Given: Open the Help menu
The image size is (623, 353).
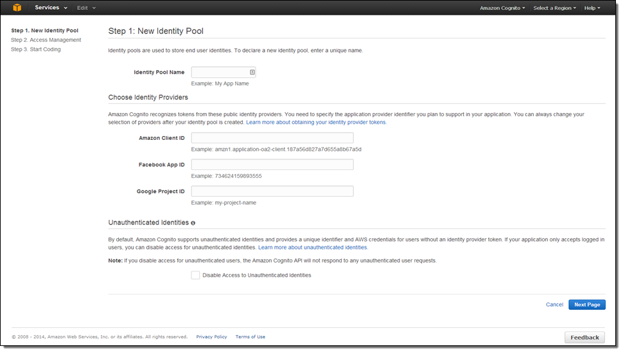Looking at the screenshot, I should 592,8.
